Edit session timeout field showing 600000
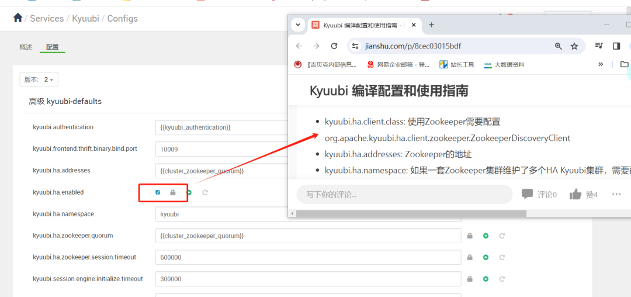Viewport: 631px width, 297px height. 308,257
